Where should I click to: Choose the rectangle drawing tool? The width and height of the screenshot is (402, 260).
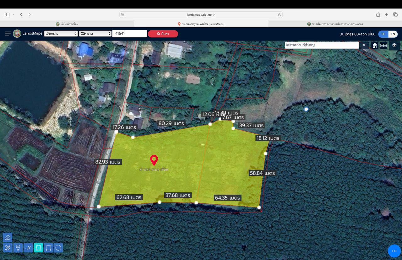click(x=48, y=248)
